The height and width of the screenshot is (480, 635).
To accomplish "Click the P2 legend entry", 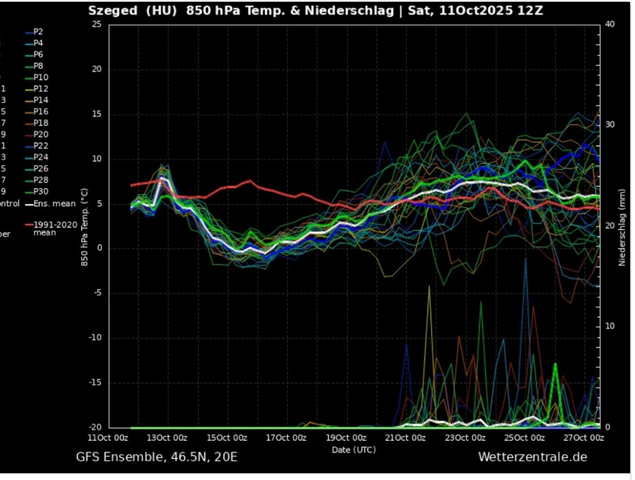I will click(38, 31).
